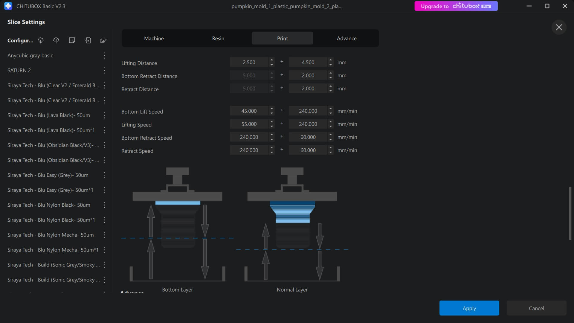Viewport: 574px width, 323px height.
Task: Click the Normal Layer diagram illustration
Action: pos(292,224)
